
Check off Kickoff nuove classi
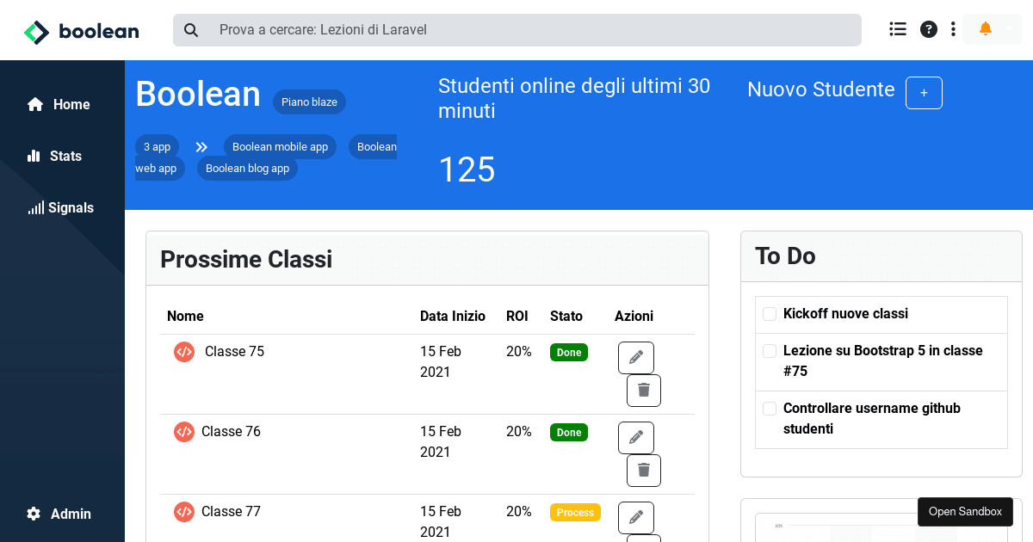[x=769, y=314]
